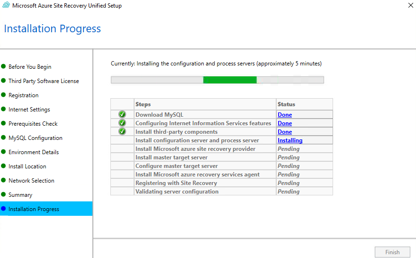The width and height of the screenshot is (416, 258).
Task: Click Pending status for Validating server configuration
Action: pos(289,192)
